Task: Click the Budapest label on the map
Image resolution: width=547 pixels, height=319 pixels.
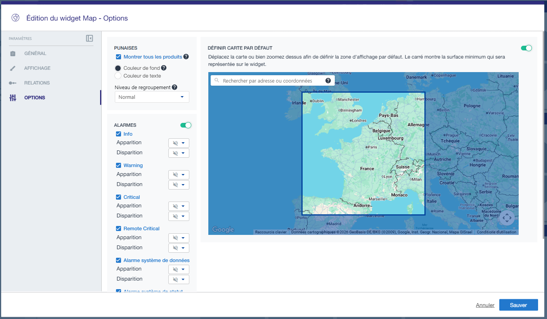Action: (483, 160)
